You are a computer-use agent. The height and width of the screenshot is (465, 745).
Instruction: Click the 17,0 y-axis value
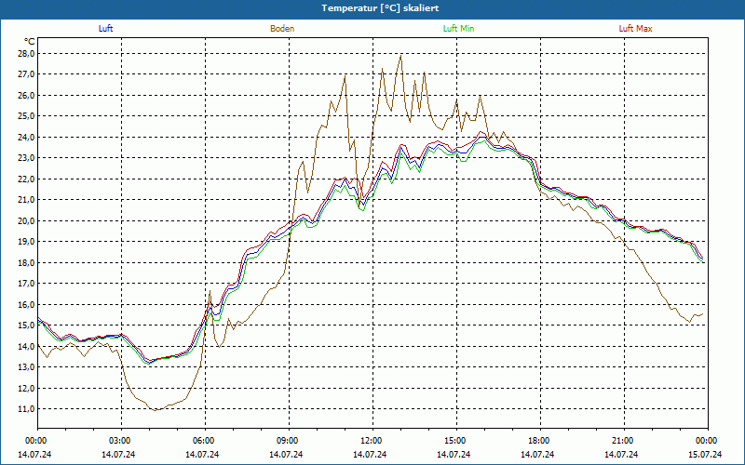[x=27, y=284]
